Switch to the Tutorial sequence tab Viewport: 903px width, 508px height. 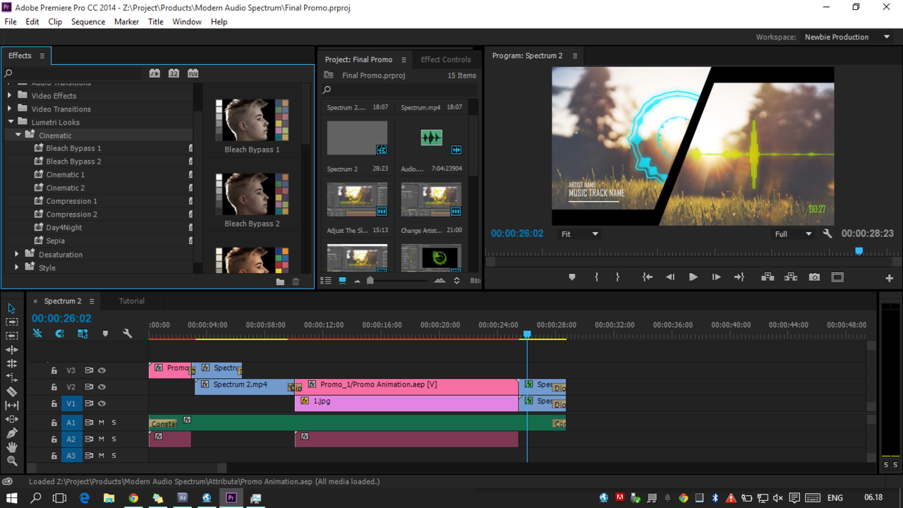tap(131, 301)
